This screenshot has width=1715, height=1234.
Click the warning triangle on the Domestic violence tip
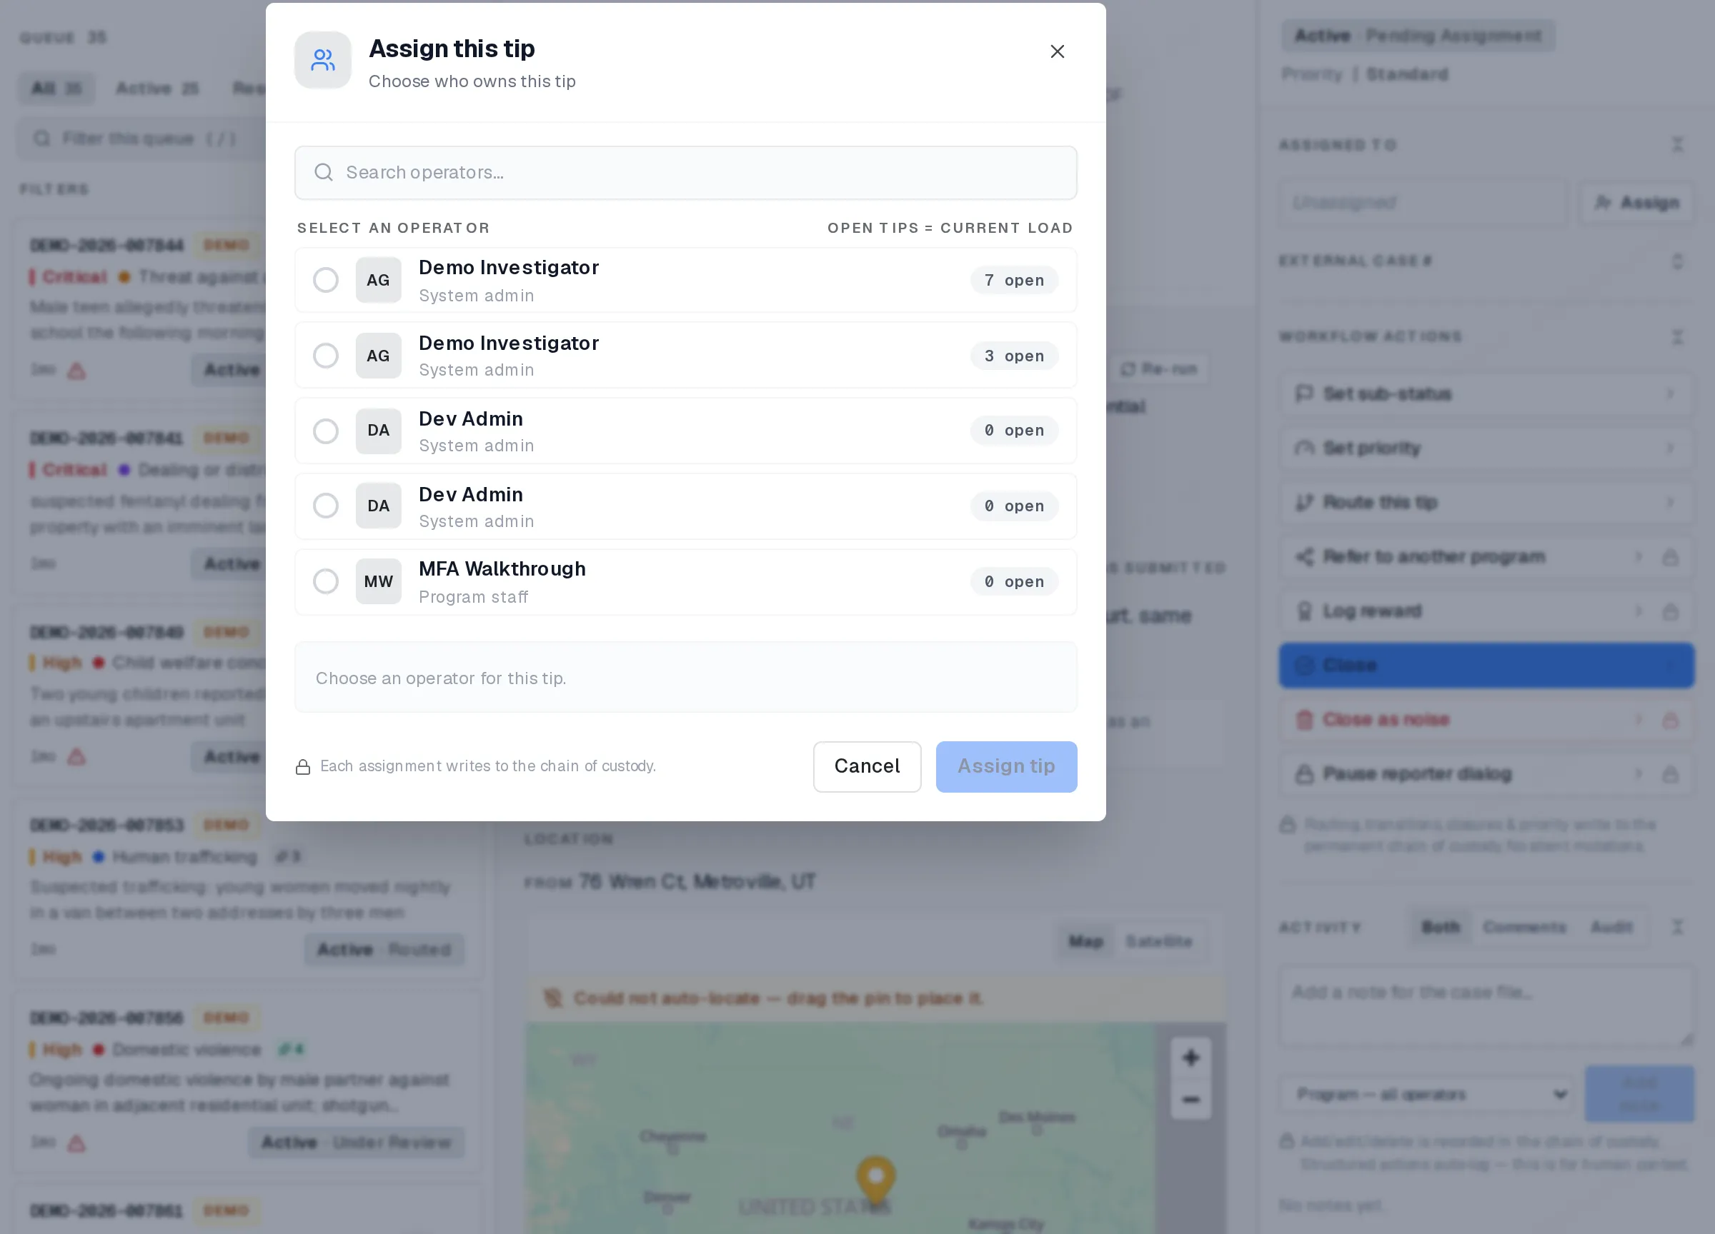76,1143
